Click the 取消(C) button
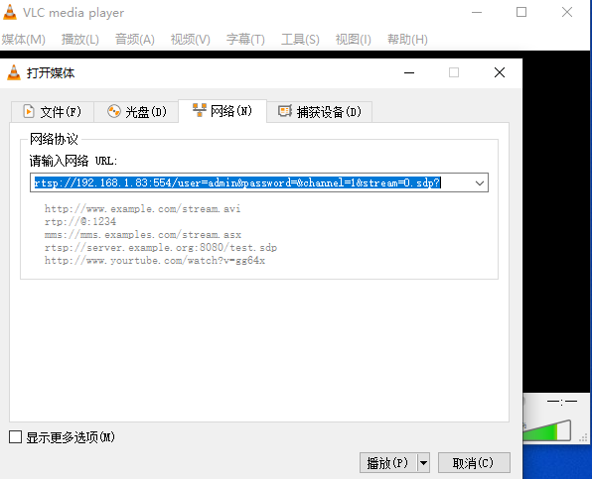 [x=474, y=463]
